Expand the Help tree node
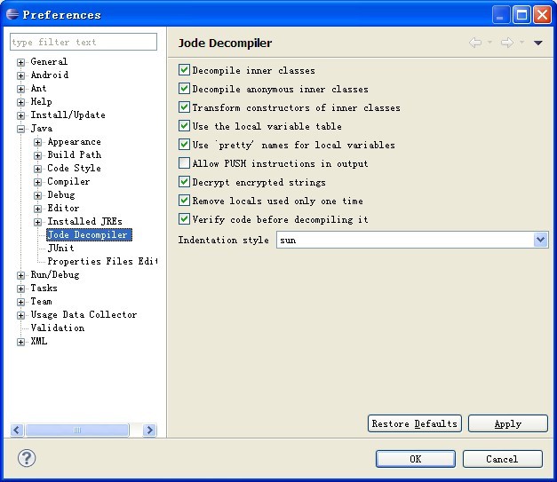The width and height of the screenshot is (557, 482). tap(21, 102)
